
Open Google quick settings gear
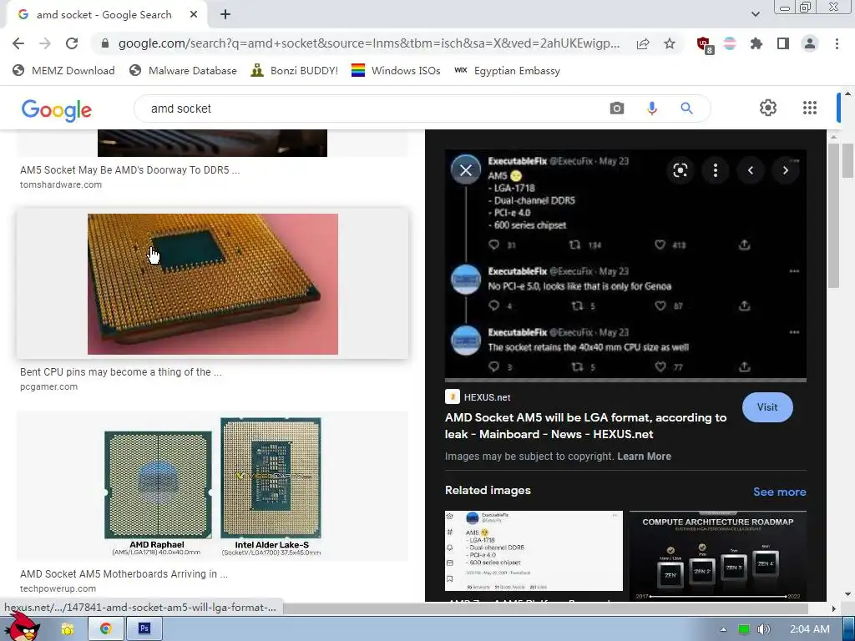[x=768, y=108]
